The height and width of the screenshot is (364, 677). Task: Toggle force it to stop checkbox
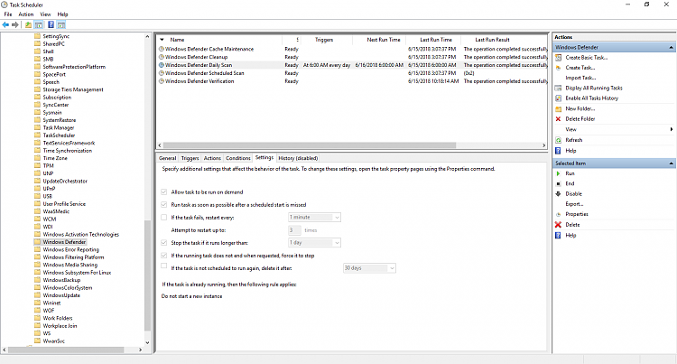[163, 256]
